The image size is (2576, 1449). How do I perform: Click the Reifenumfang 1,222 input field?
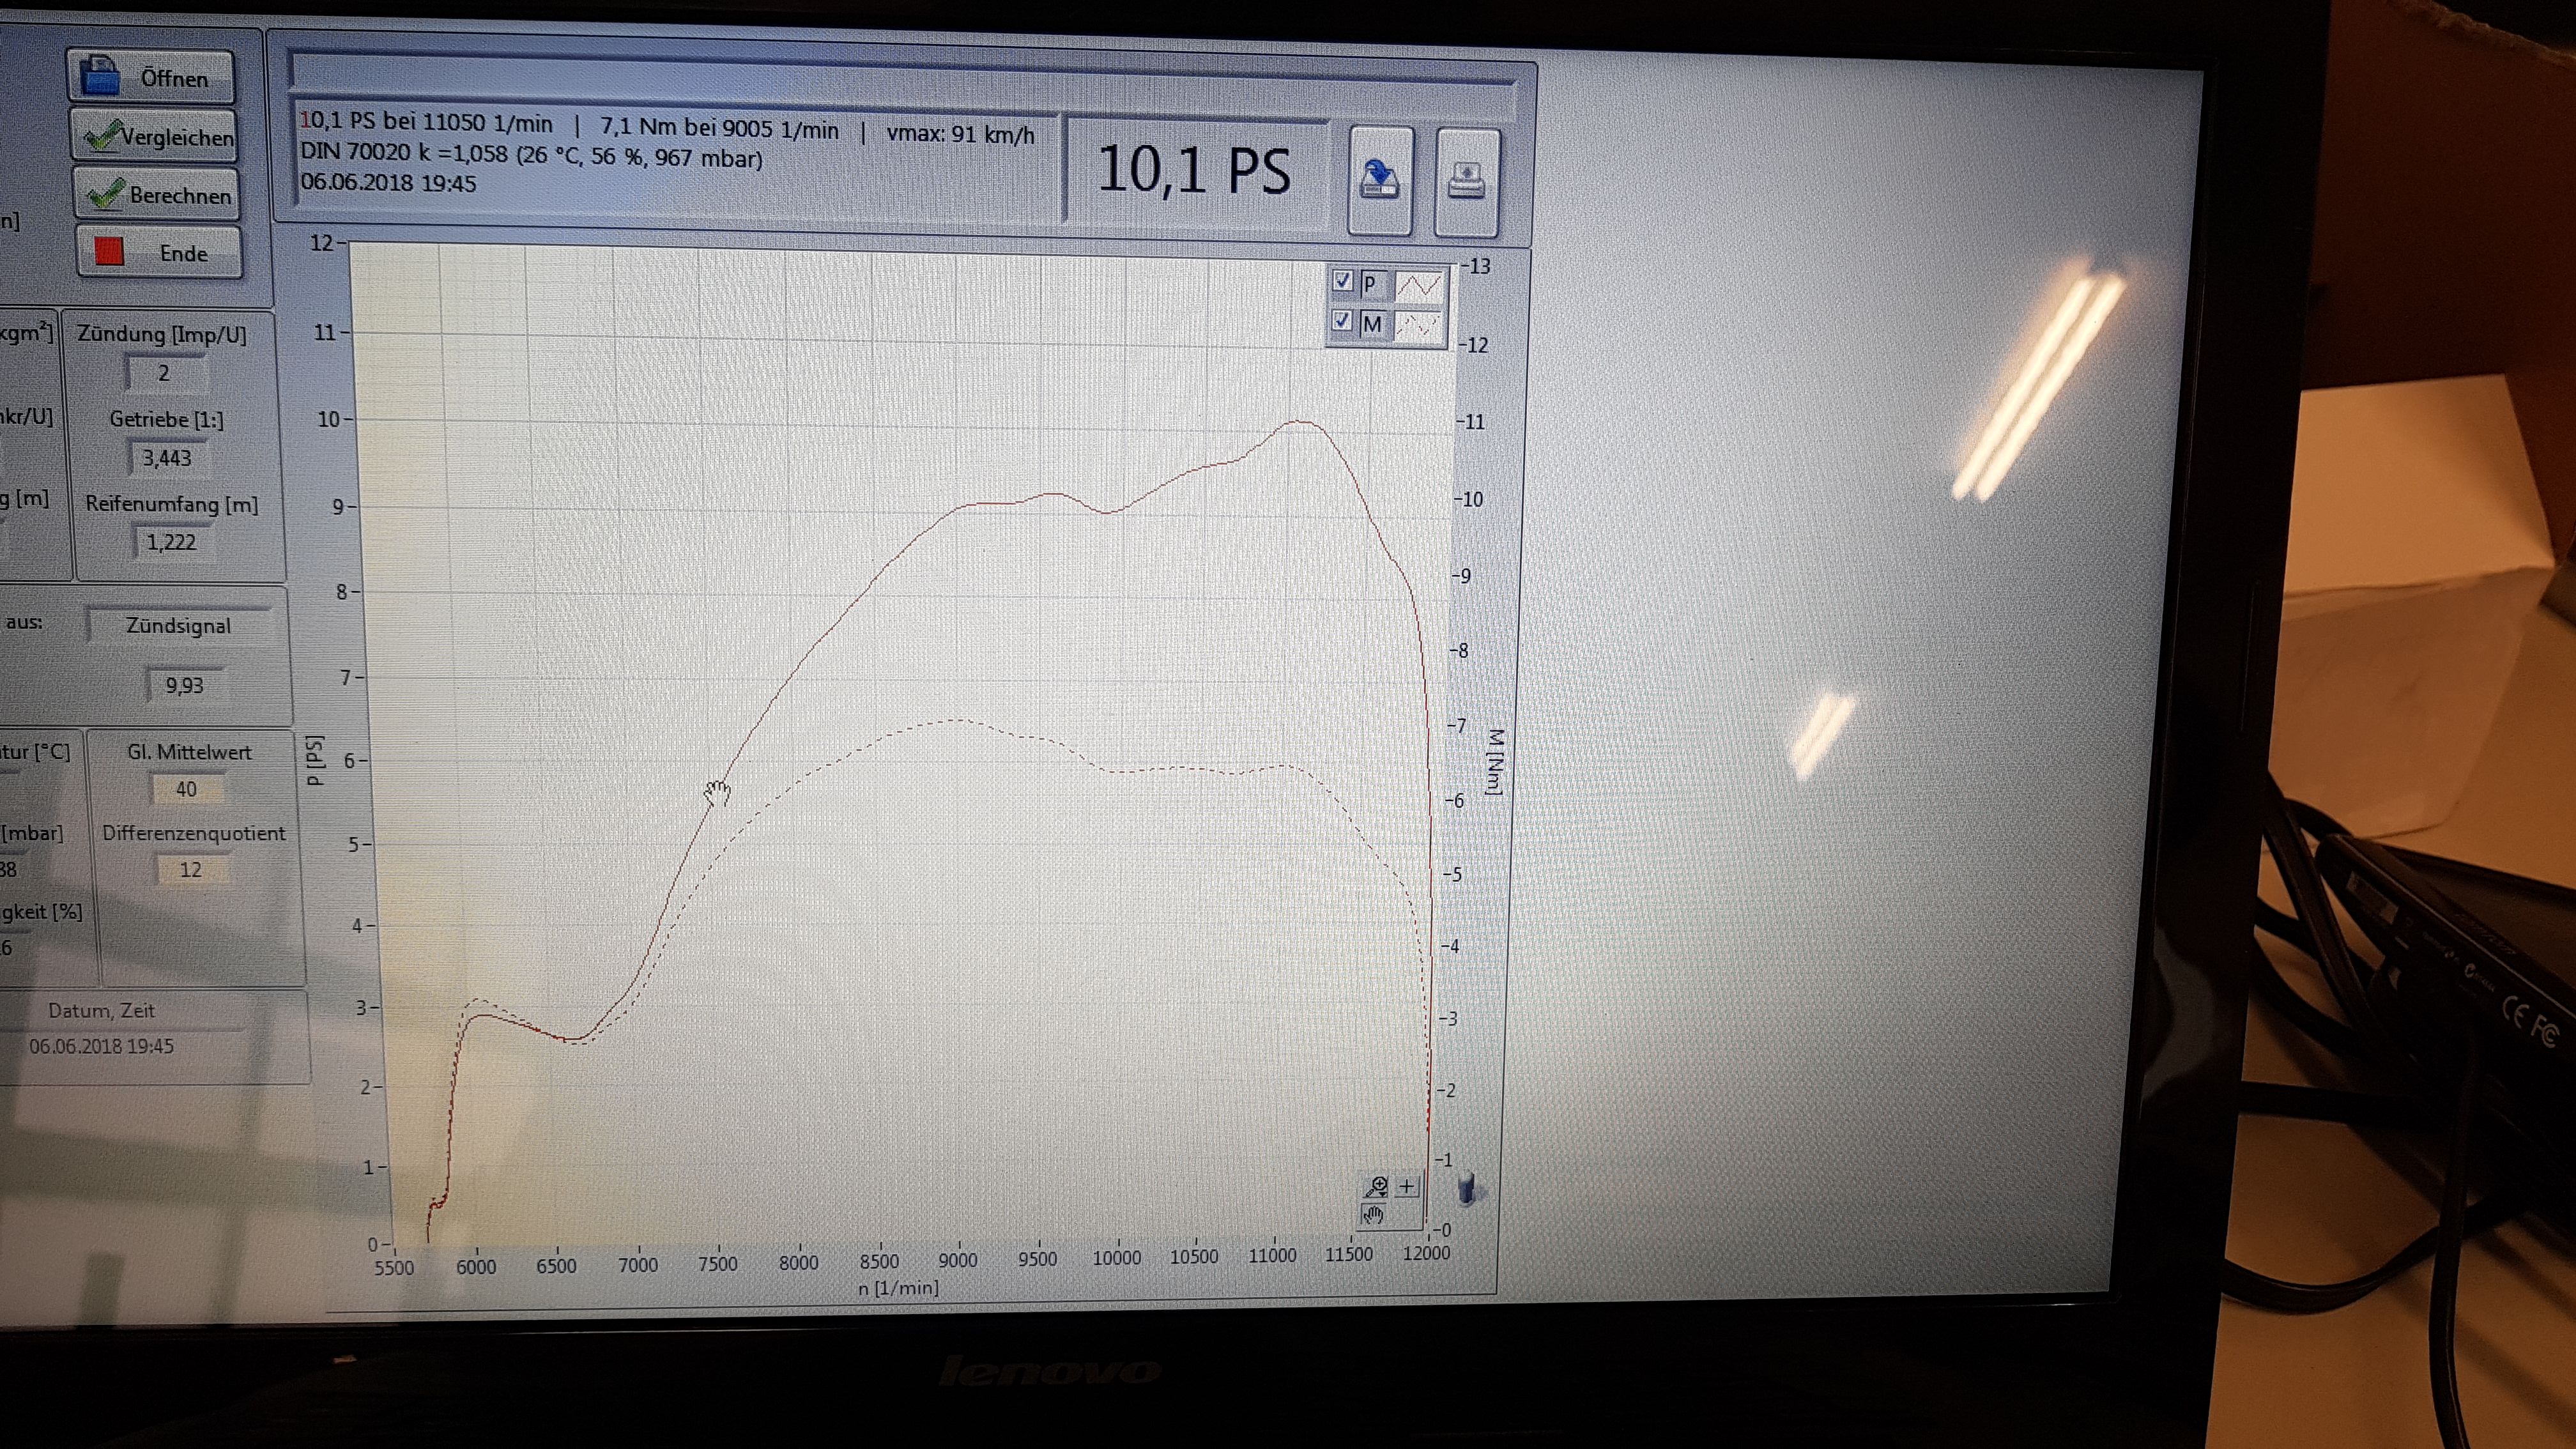170,542
